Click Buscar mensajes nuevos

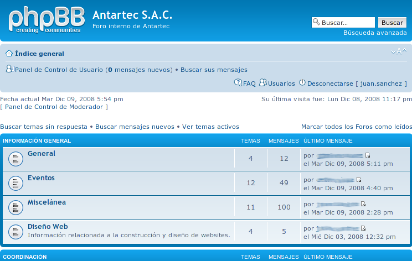[x=135, y=127]
